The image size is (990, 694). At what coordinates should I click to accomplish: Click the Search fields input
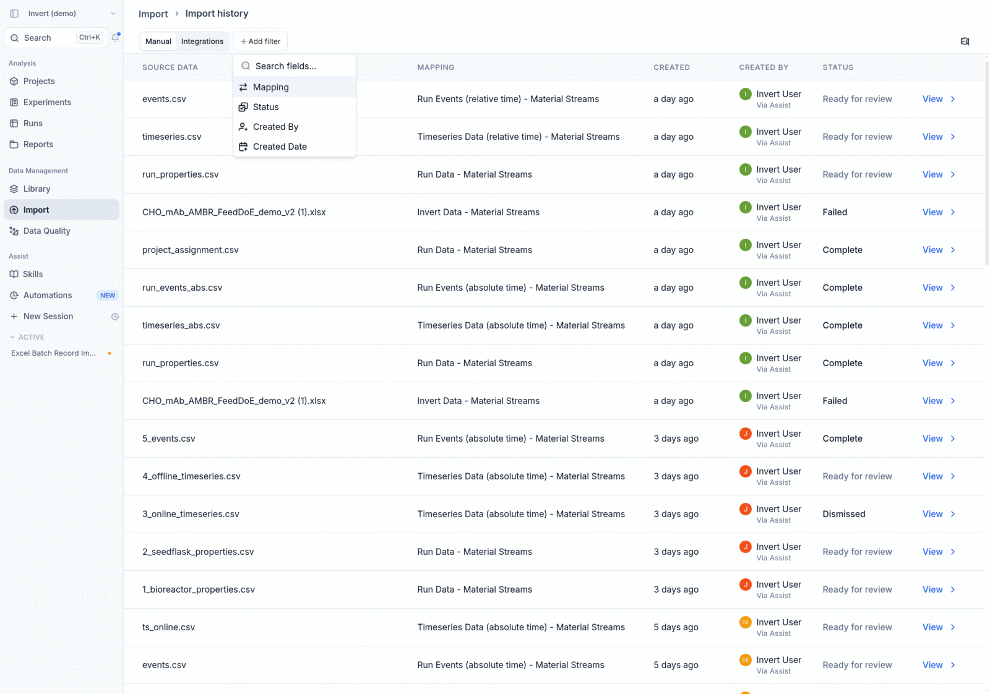[x=295, y=66]
